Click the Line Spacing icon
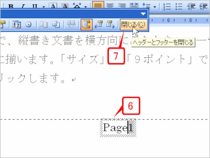 [146, 5]
